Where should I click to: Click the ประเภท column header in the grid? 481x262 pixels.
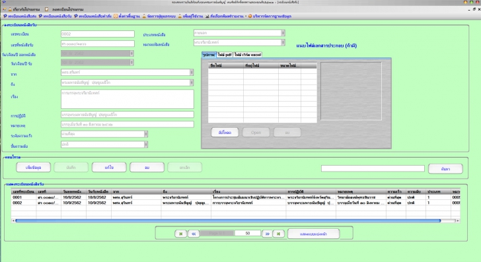439,191
